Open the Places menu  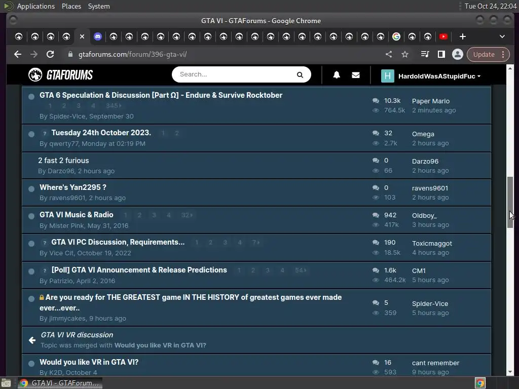point(71,6)
